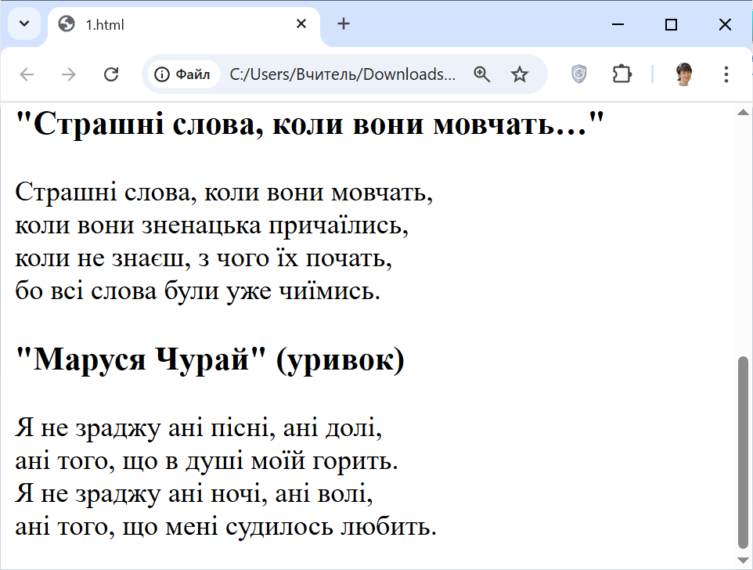
Task: Click the scrollbar up arrow
Action: (743, 113)
